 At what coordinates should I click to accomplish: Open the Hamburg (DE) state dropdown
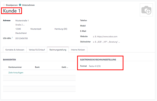(64, 29)
